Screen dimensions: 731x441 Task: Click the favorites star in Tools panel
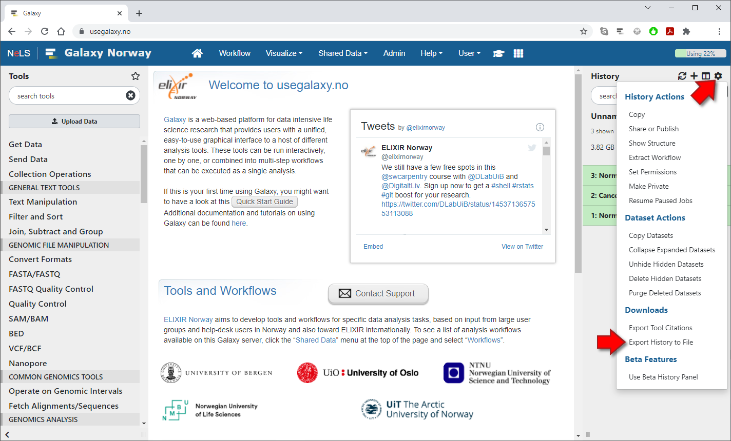click(x=136, y=76)
